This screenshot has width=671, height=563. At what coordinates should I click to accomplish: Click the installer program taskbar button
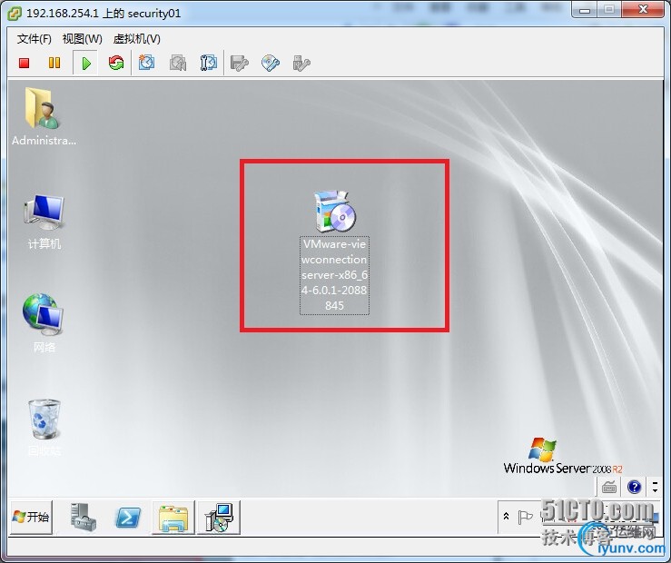click(219, 518)
